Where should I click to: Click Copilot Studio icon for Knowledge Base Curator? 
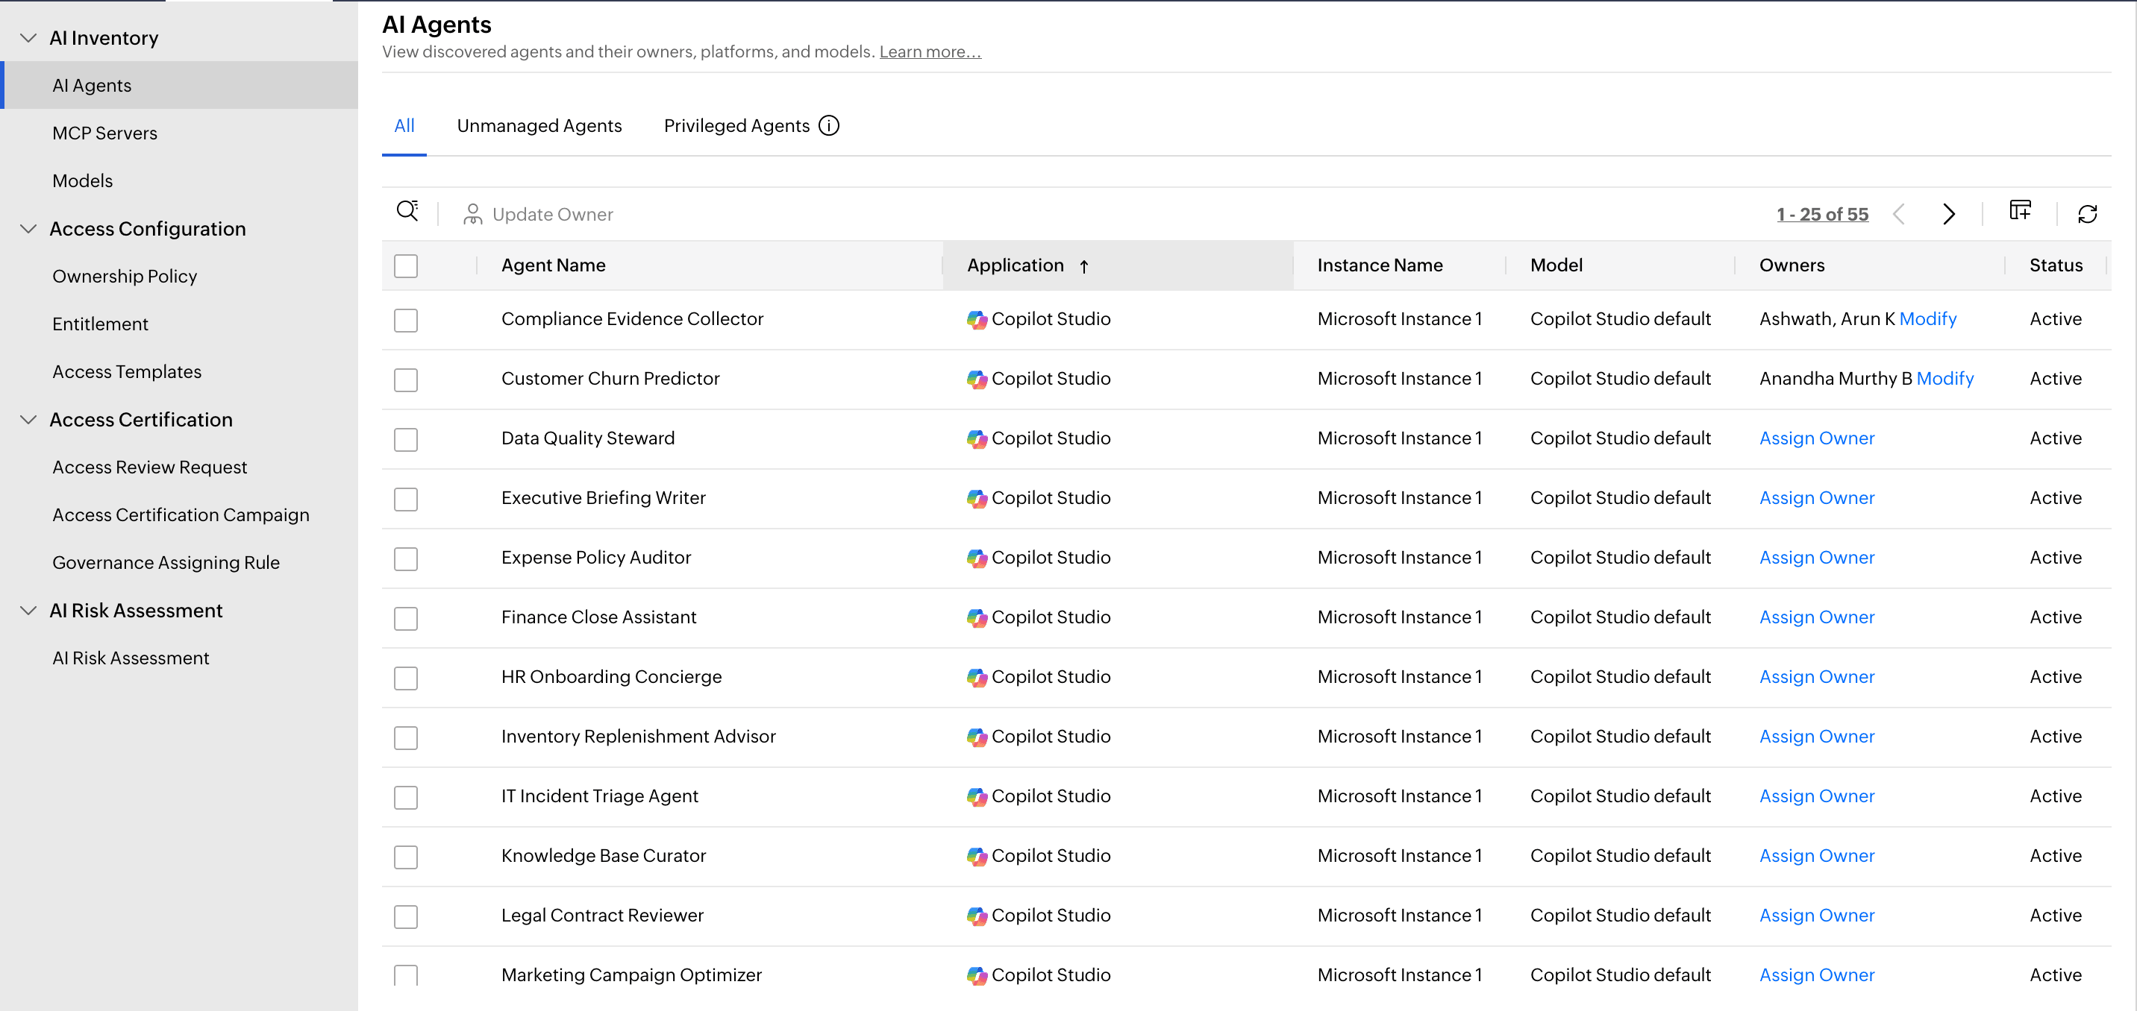pyautogui.click(x=977, y=856)
